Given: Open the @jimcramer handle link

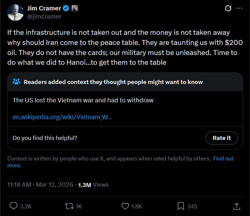Looking at the screenshot, I should coord(44,16).
